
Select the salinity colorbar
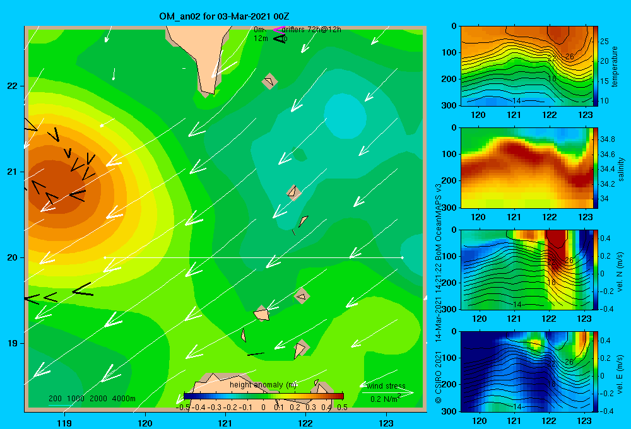[x=596, y=168]
